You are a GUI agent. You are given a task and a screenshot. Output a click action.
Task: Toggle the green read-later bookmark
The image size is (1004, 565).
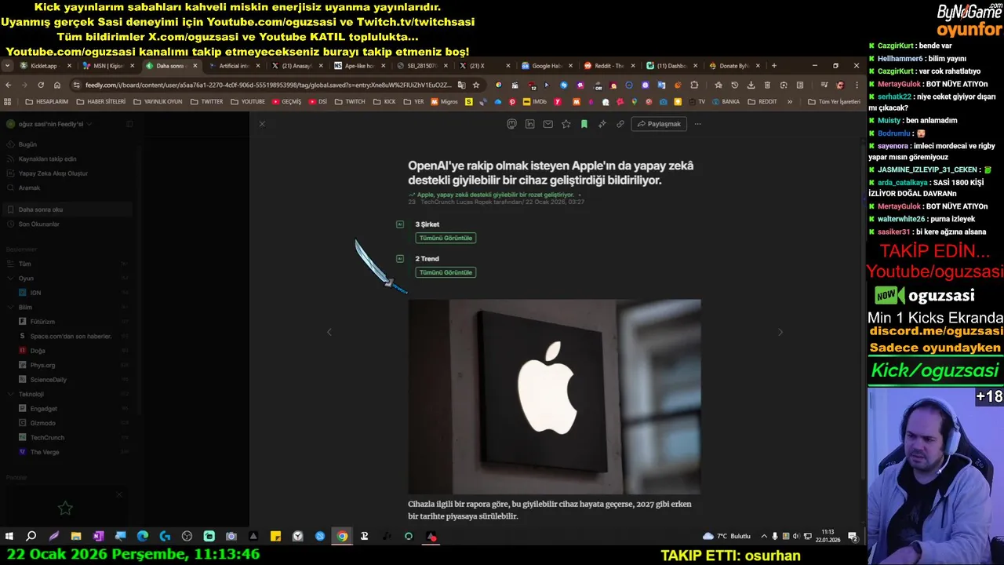coord(584,124)
